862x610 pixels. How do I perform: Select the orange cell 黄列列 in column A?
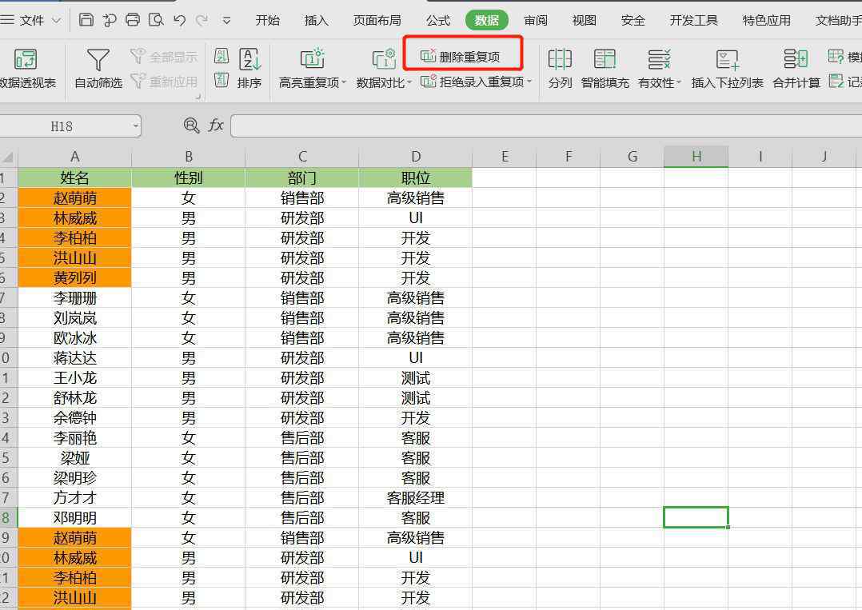pyautogui.click(x=75, y=277)
